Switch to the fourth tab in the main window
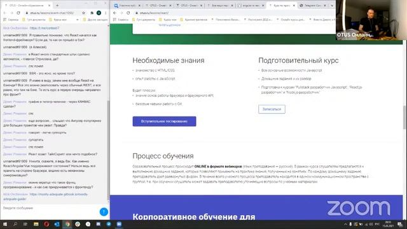This screenshot has height=229, width=407. click(220, 5)
